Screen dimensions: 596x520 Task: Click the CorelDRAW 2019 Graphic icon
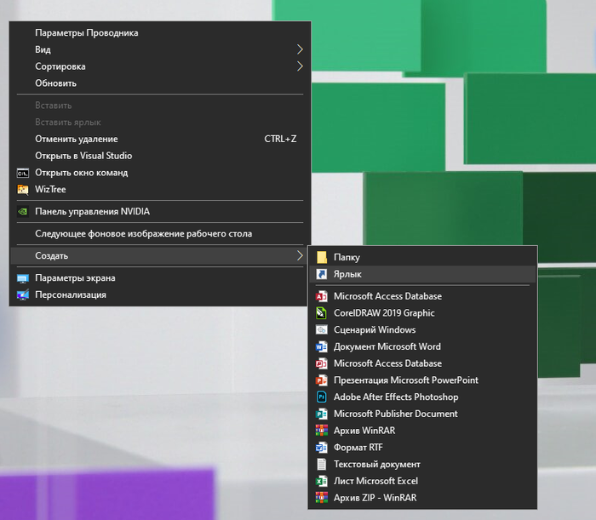click(322, 313)
